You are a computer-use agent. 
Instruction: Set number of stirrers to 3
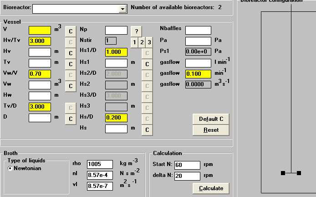[149, 42]
